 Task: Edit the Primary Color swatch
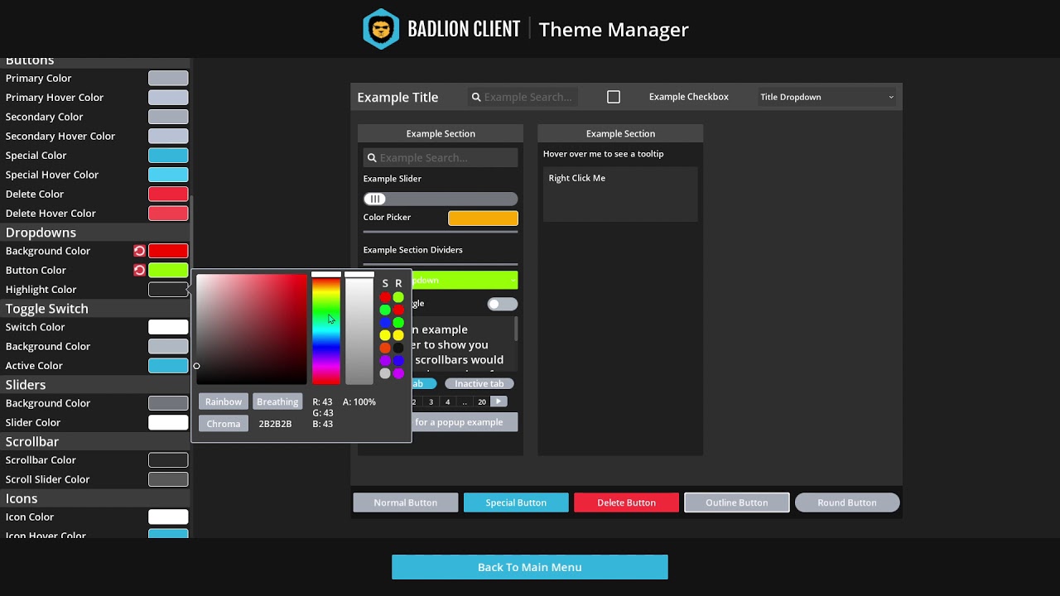point(168,78)
